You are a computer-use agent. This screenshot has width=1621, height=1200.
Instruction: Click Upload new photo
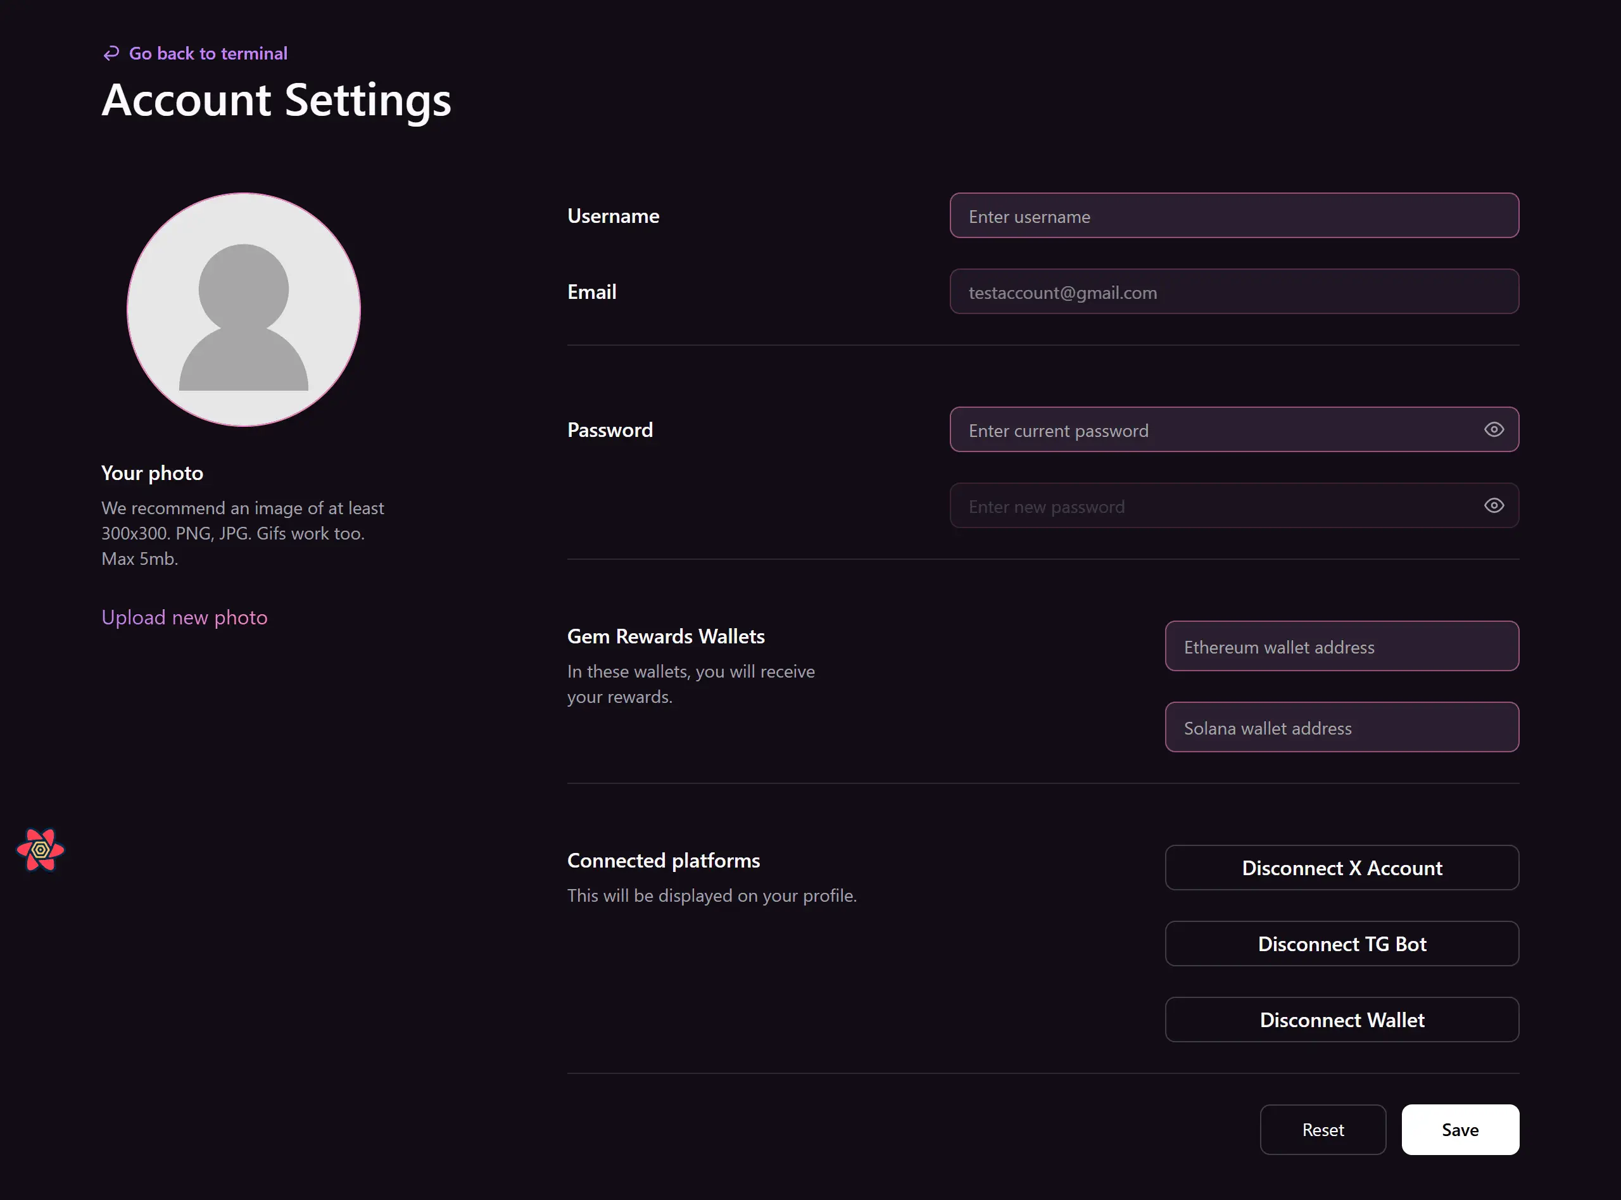(184, 617)
